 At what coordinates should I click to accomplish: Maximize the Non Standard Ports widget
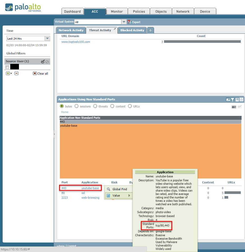[228, 100]
